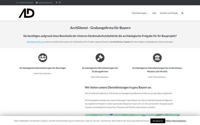Click the envelope email icon

[x=37, y=3]
